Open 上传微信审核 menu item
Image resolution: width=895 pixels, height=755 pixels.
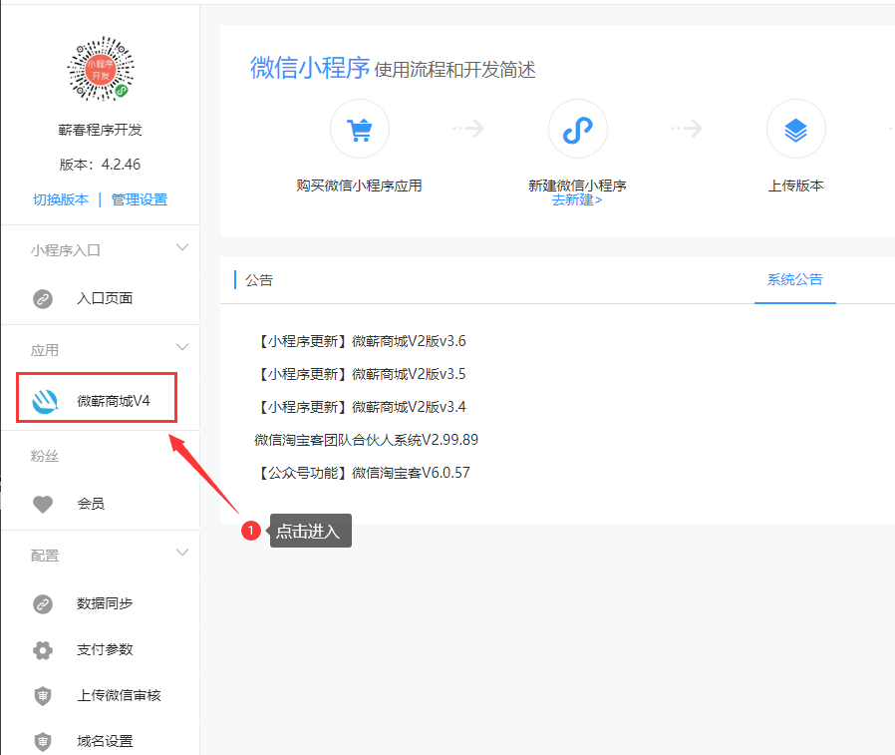coord(119,695)
